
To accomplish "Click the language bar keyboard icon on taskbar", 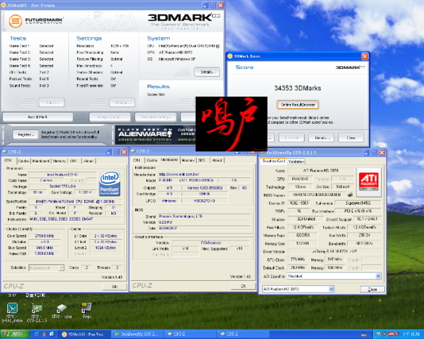I will pos(364,334).
